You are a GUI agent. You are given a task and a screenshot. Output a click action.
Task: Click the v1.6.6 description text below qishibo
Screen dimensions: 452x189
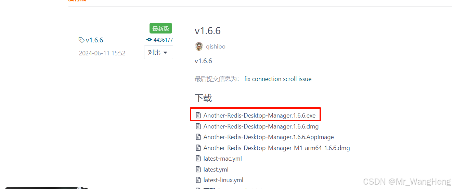click(203, 61)
